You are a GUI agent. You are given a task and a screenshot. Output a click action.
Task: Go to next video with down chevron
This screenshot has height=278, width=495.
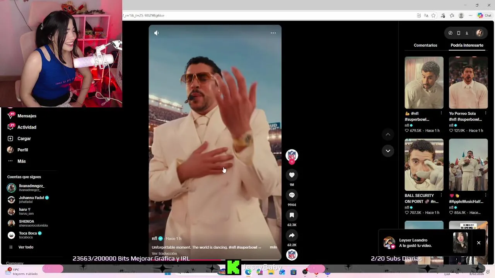tap(388, 151)
